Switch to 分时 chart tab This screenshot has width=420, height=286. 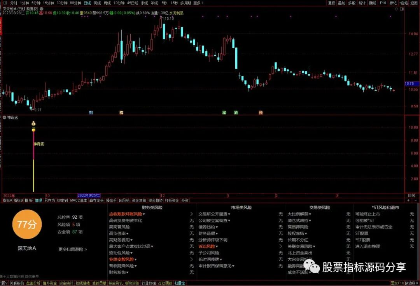[13, 3]
